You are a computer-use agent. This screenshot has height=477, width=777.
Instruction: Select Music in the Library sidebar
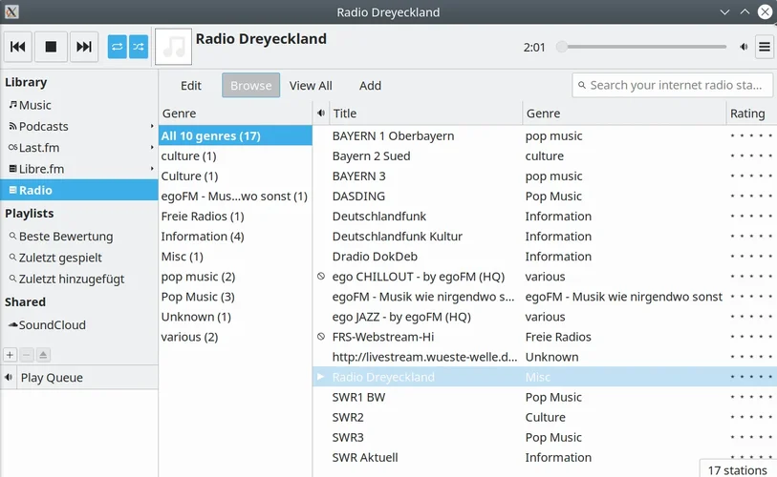pyautogui.click(x=35, y=105)
